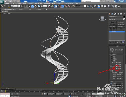This screenshot has width=126, height=97.
Task: Open the 工具(T) menu
Action: tap(13, 3)
